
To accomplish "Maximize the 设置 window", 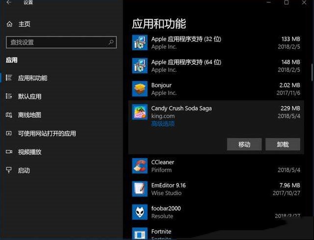I will coord(287,2).
